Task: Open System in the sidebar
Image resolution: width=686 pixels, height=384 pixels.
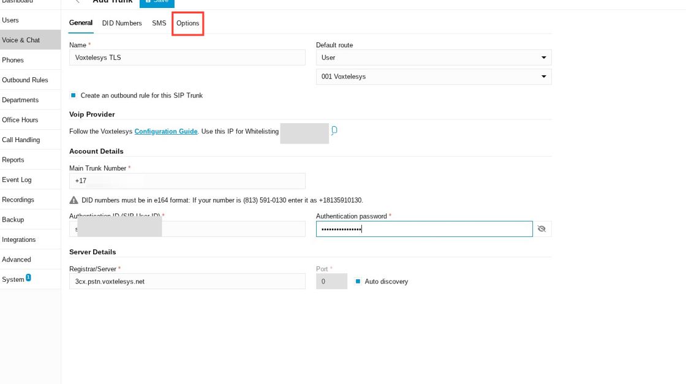Action: [30, 279]
